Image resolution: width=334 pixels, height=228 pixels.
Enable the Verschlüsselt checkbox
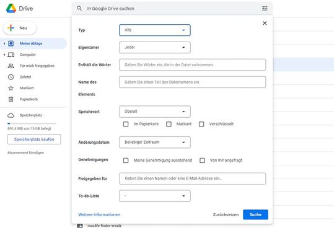201,124
